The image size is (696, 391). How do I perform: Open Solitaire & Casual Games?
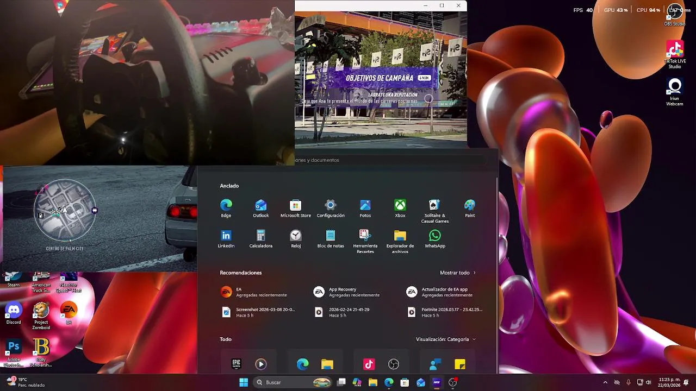pos(435,211)
